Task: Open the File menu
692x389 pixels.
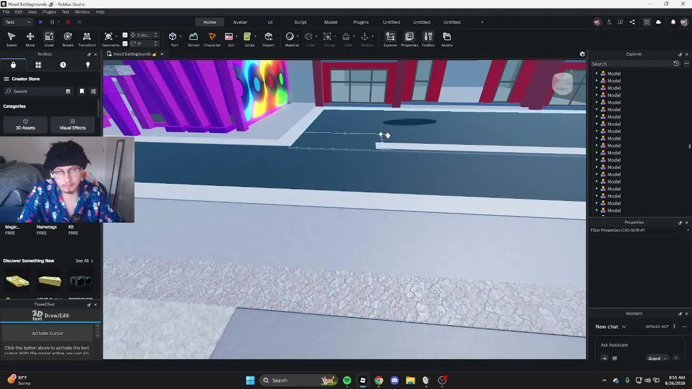Action: tap(6, 12)
